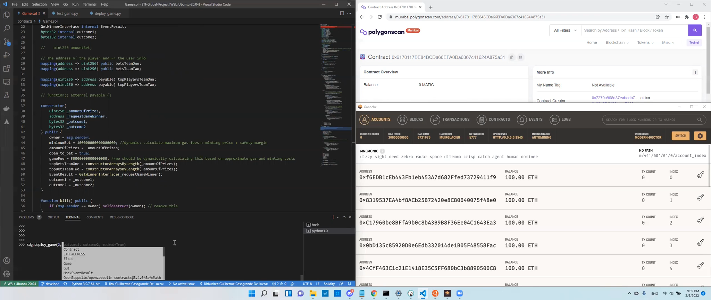Image resolution: width=711 pixels, height=300 pixels.
Task: Open the Explorer view in VS Code activity bar
Action: (x=7, y=15)
